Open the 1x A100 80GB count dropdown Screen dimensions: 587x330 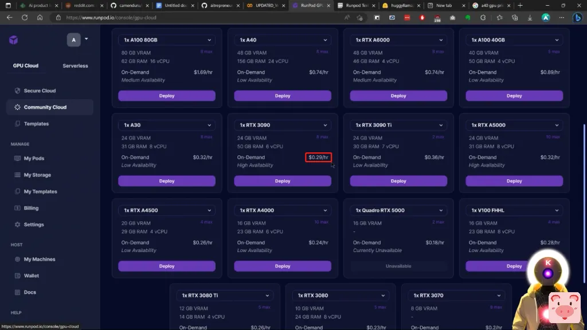167,40
